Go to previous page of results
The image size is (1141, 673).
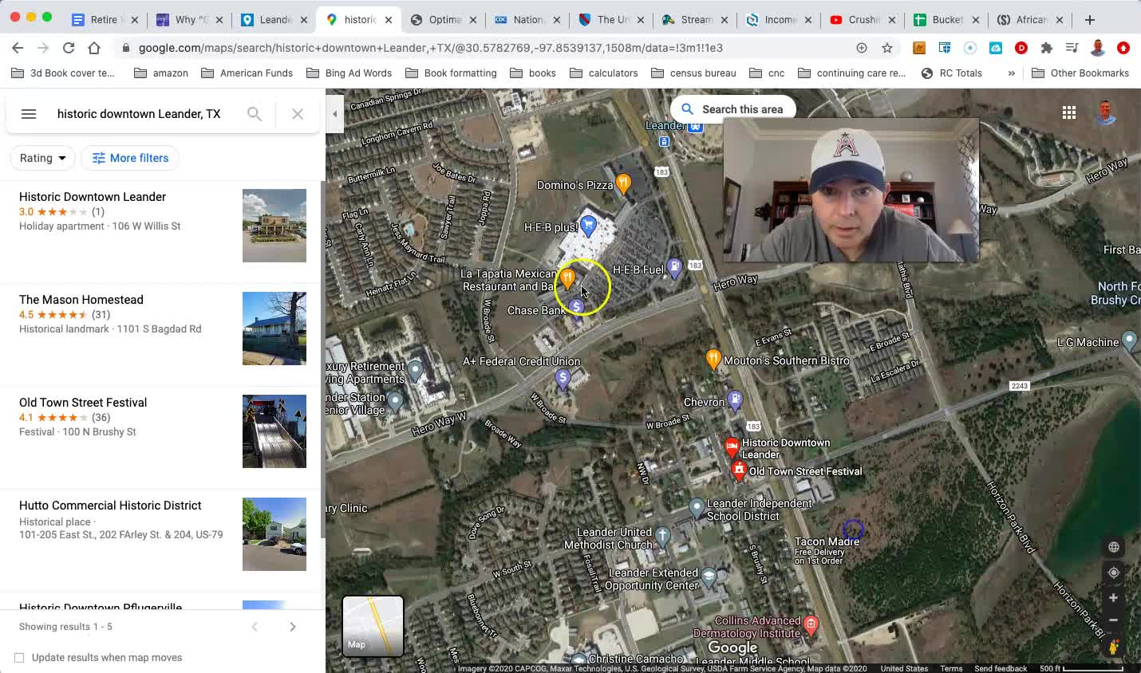[x=255, y=627]
